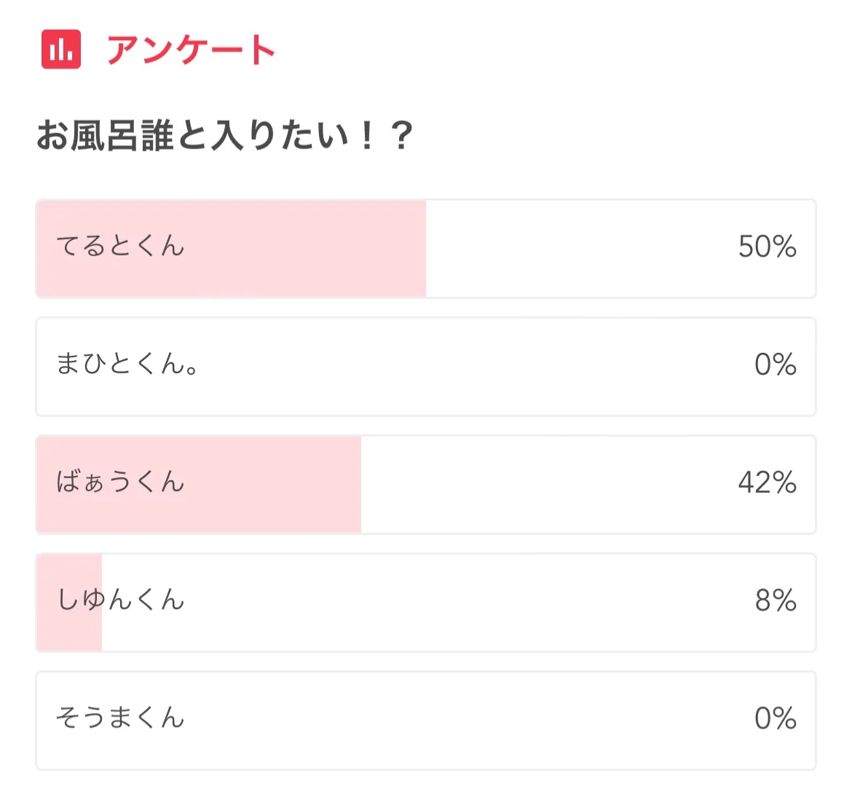Choose the まひとくん。 option label
Screen dimensions: 852x788
128,365
